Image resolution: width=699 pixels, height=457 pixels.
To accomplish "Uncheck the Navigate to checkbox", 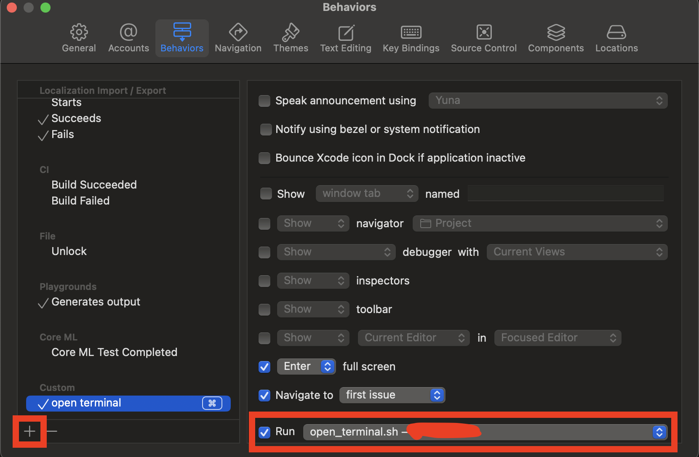I will (264, 396).
